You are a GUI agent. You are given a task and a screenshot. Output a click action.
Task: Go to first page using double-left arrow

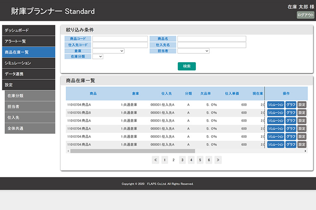(155, 160)
